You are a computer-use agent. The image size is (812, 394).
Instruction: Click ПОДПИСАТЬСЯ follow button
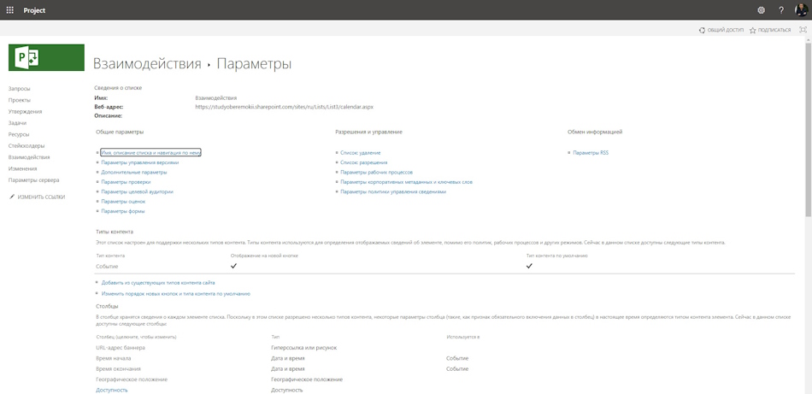tap(770, 30)
